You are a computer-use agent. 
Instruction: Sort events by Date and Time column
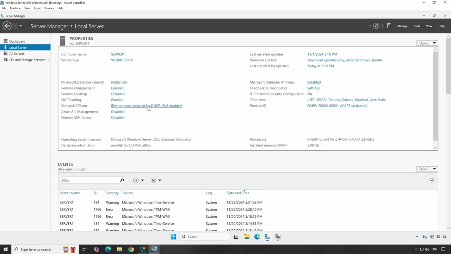point(238,193)
